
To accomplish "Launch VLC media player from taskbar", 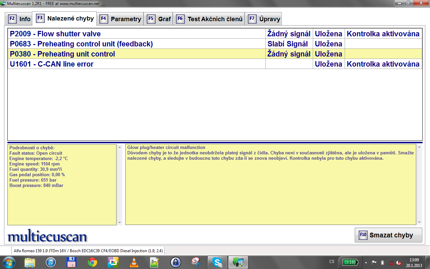I will (134, 262).
